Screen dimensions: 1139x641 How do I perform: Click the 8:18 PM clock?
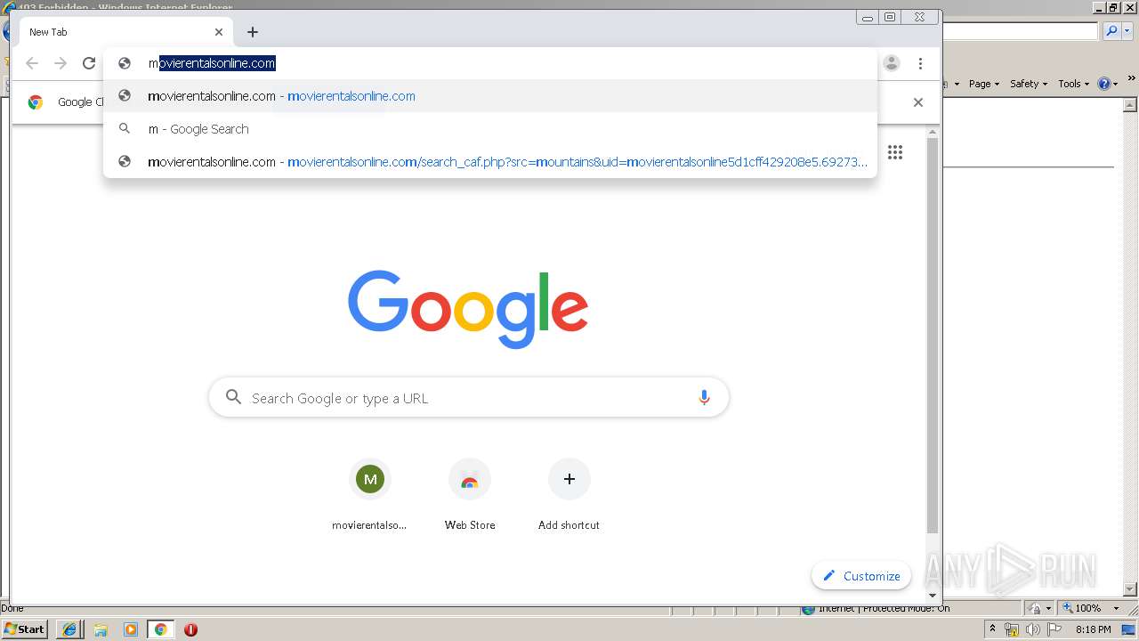point(1094,629)
